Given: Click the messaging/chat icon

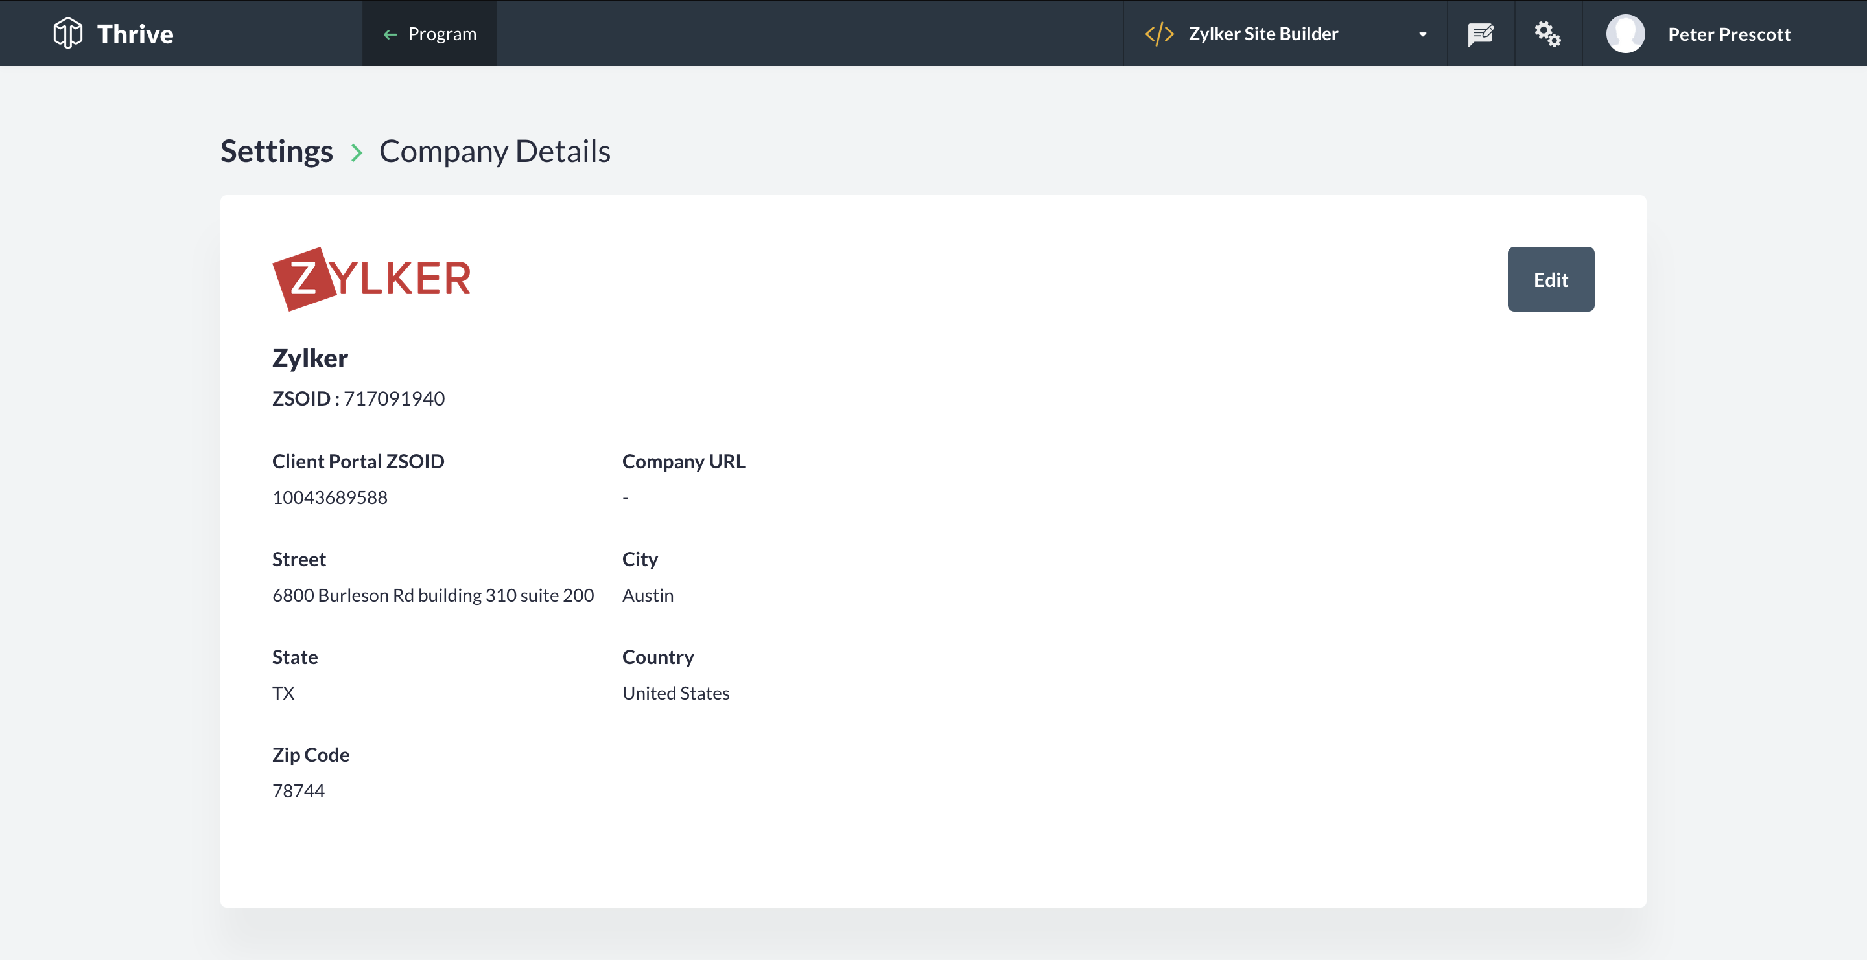Looking at the screenshot, I should (1480, 33).
